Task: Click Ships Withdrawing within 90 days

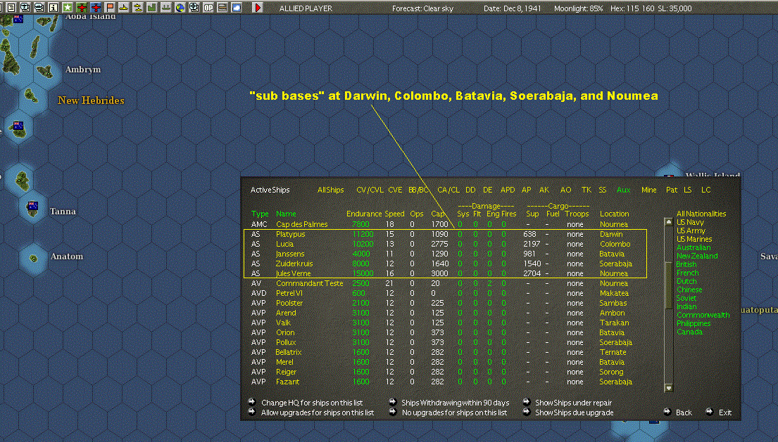Action: pos(455,403)
